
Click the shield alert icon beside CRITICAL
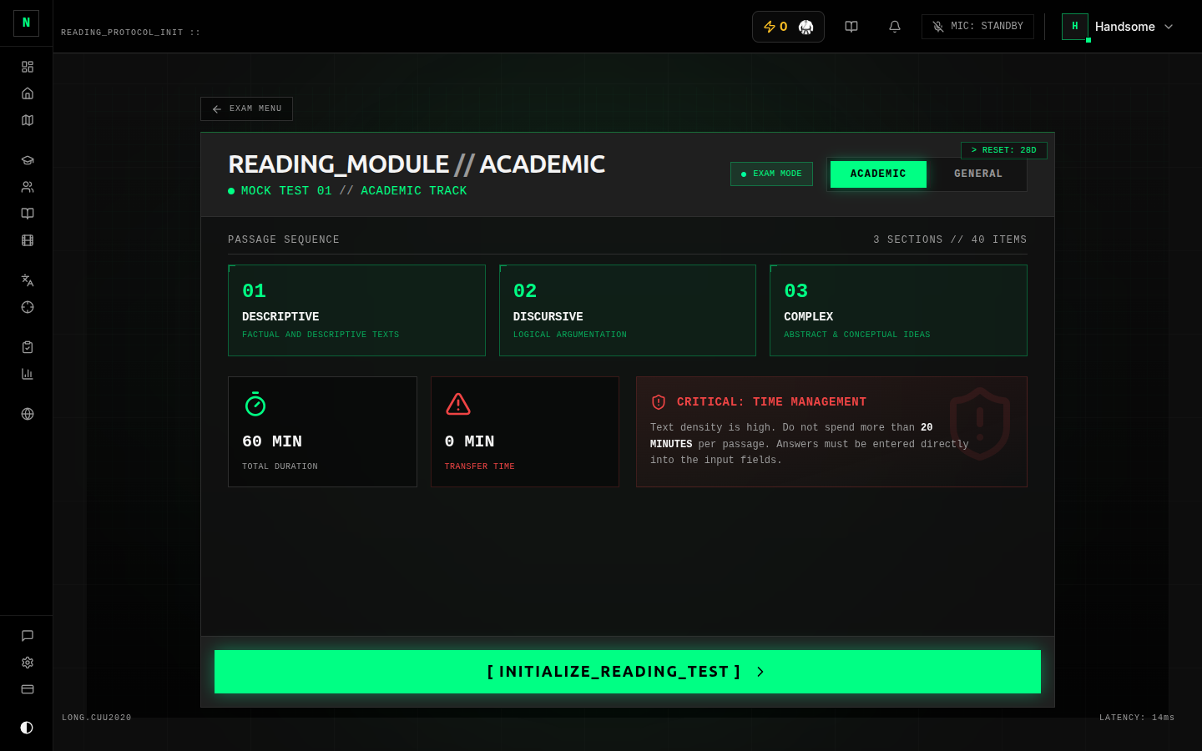point(659,402)
